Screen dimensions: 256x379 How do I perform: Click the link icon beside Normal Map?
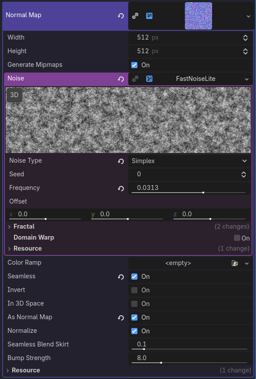[x=135, y=15]
